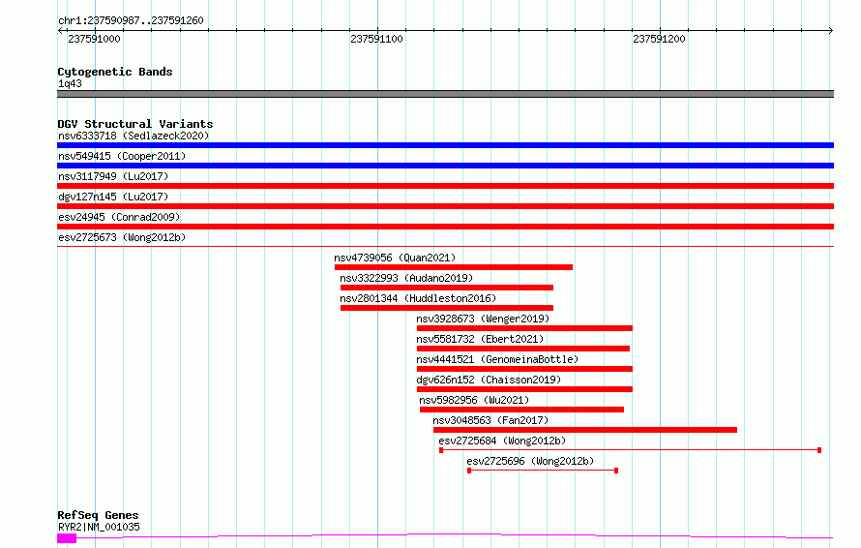Click the nsv4441521 (GenomeinaBottle) label
The width and height of the screenshot is (861, 548).
[x=497, y=359]
